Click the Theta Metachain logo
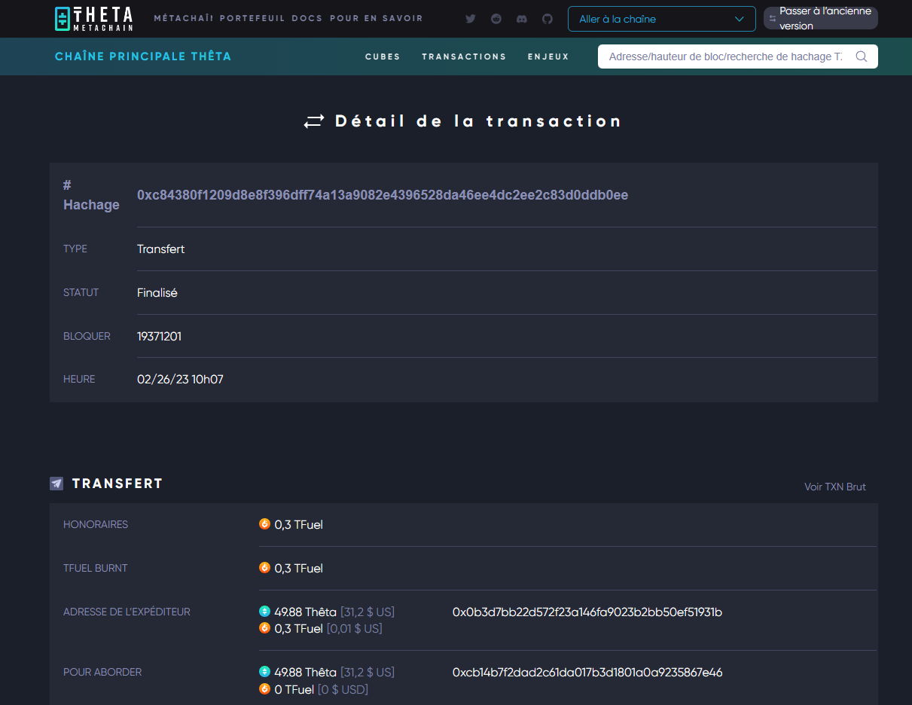The image size is (912, 705). point(94,19)
